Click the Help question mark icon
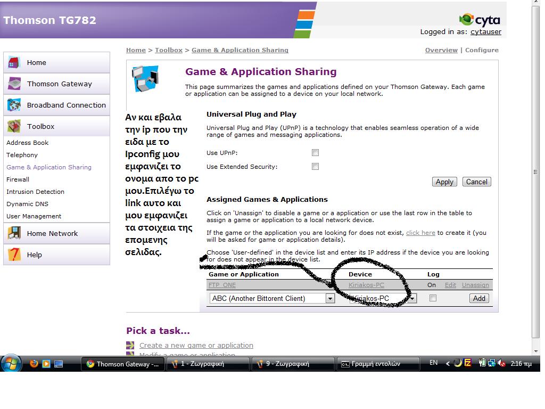The width and height of the screenshot is (545, 409). pos(14,255)
